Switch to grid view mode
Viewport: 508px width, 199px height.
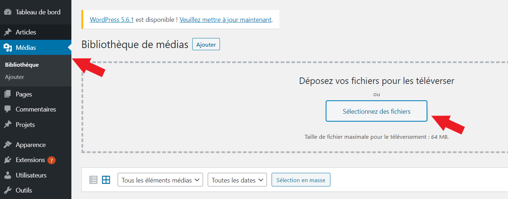(x=106, y=180)
